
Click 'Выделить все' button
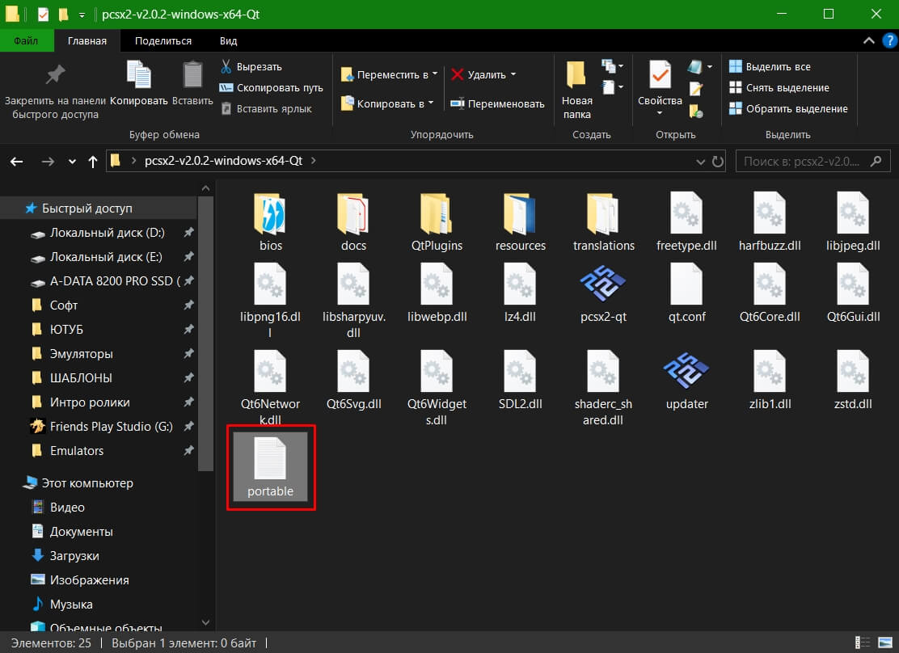click(770, 67)
